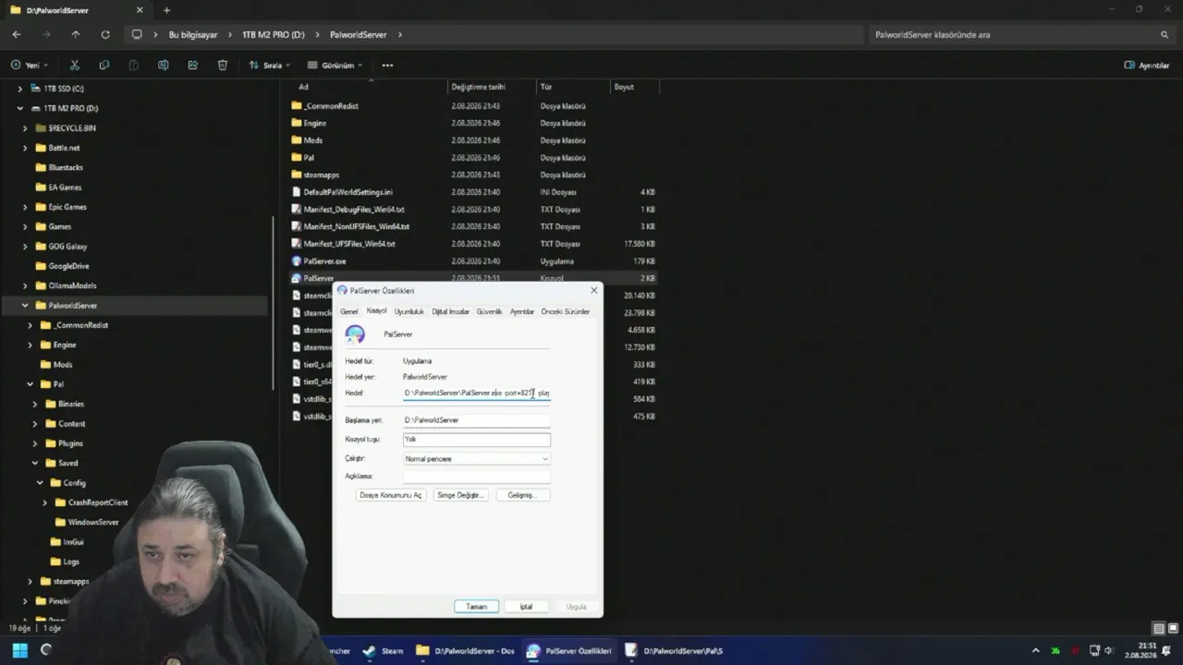This screenshot has height=665, width=1183.
Task: Click the Açıklama input field
Action: coord(477,477)
